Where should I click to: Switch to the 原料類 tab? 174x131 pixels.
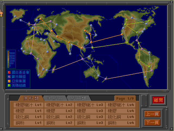pos(31,98)
